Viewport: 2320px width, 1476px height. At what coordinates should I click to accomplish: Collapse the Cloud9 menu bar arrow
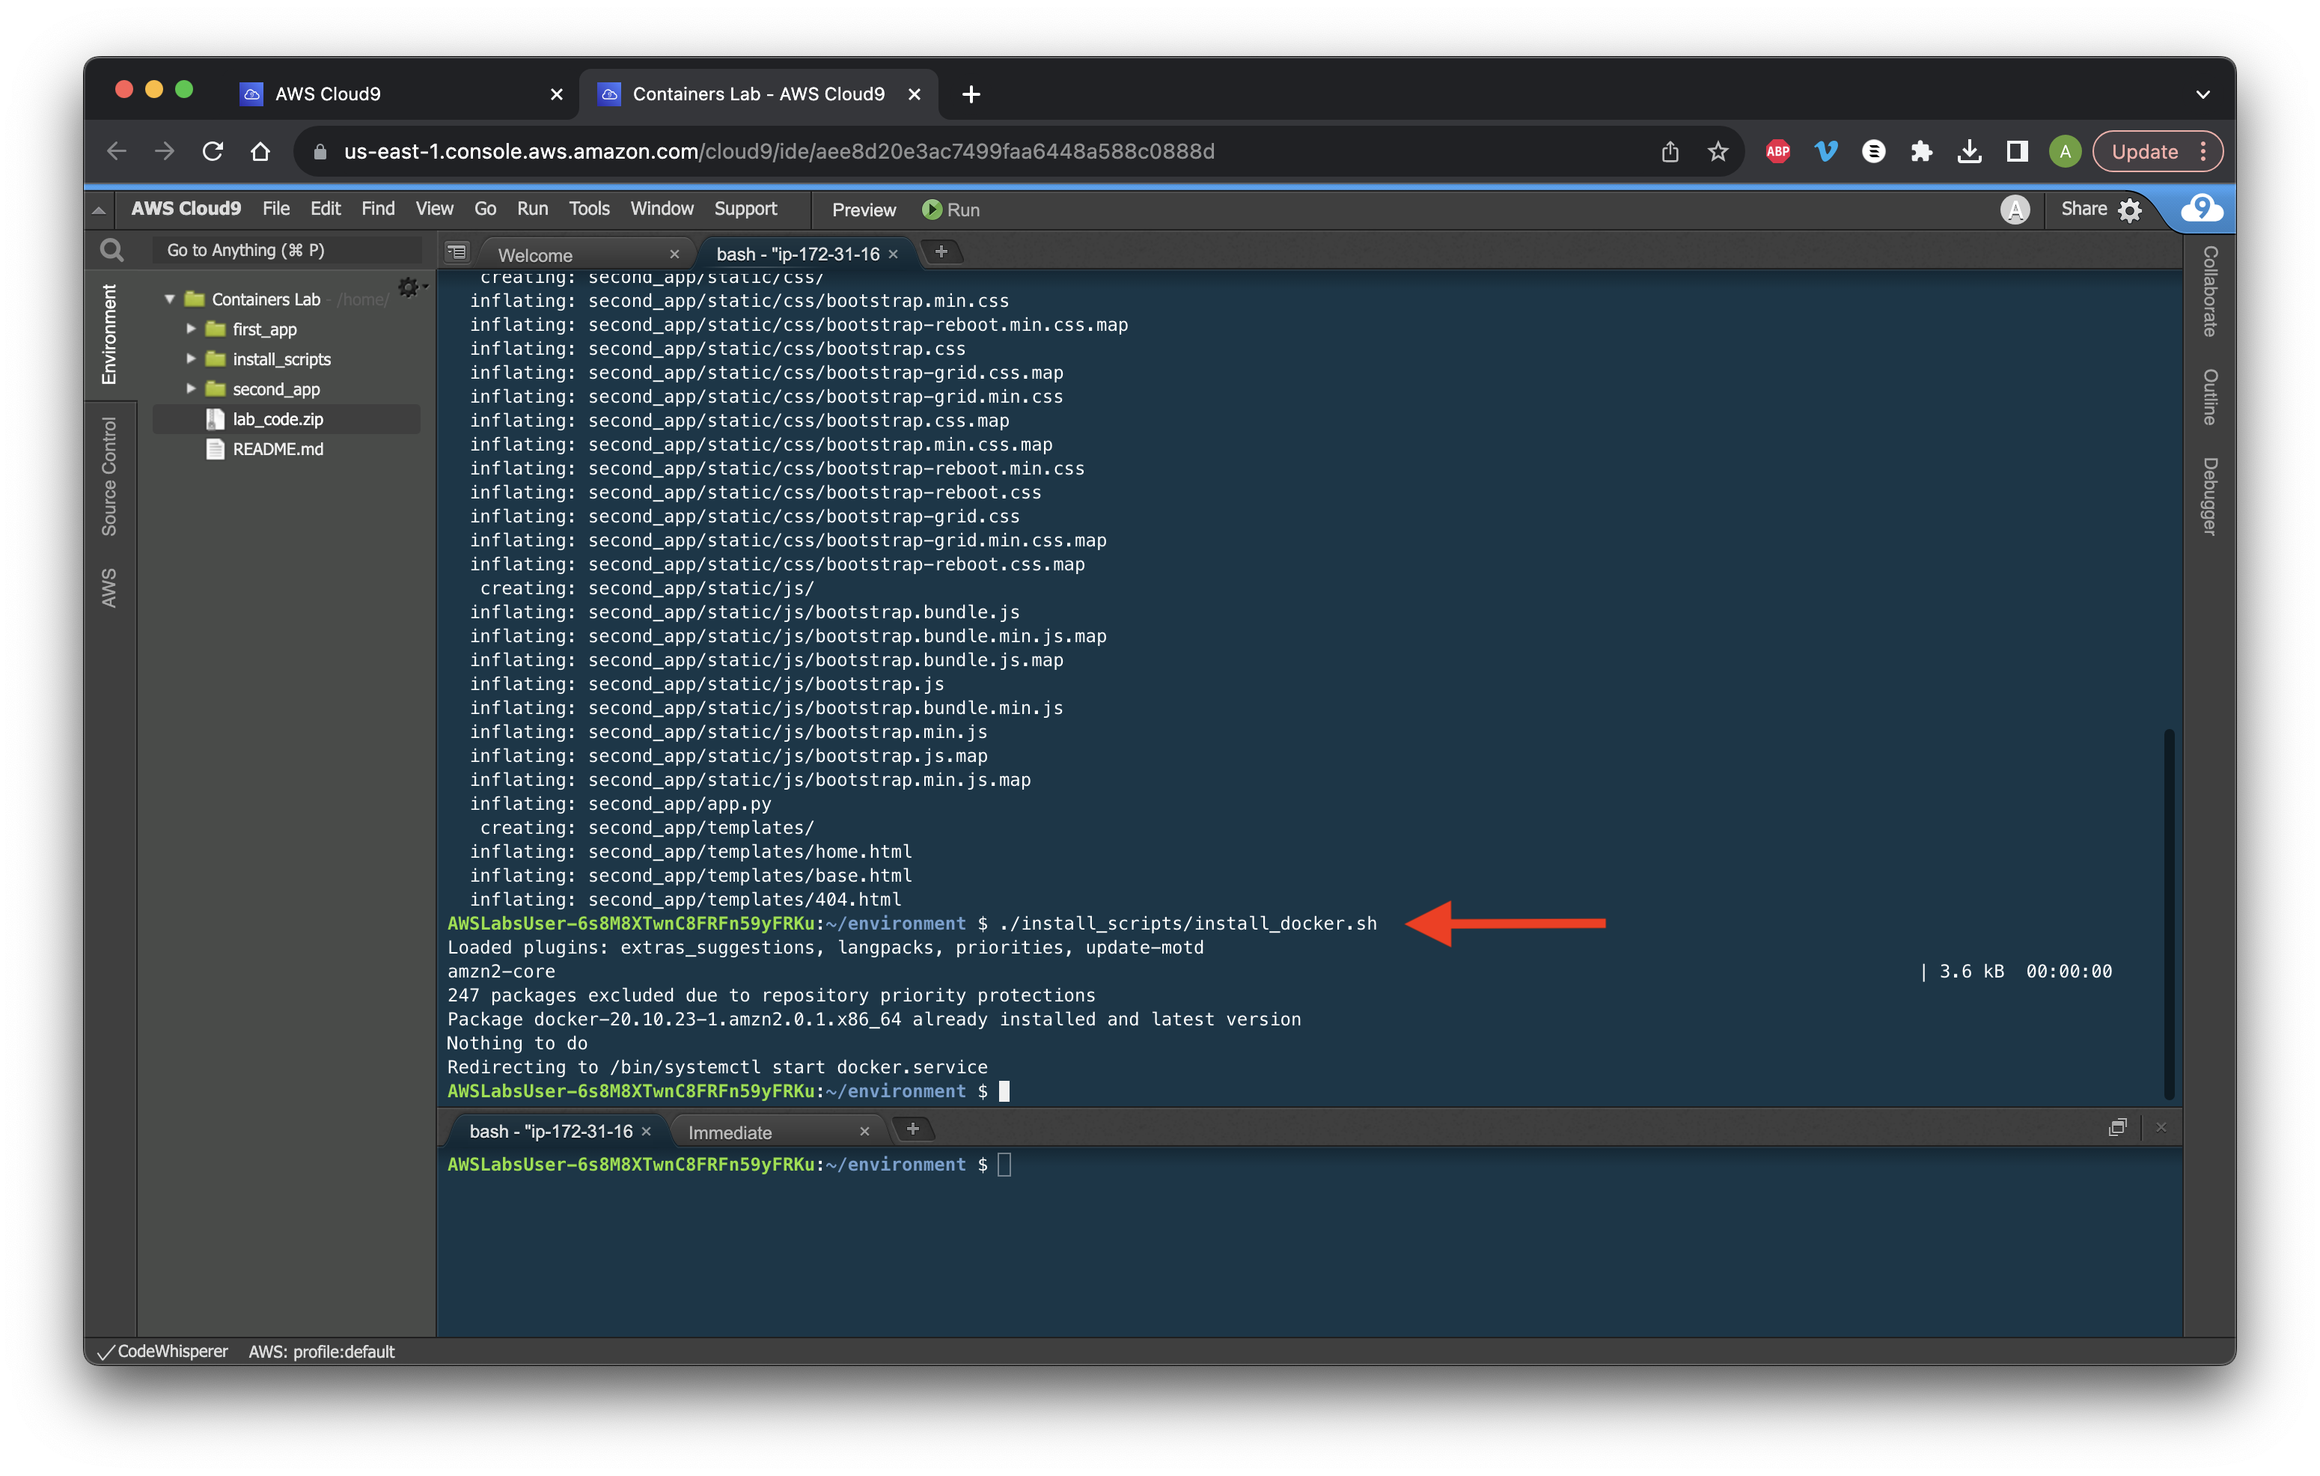(x=100, y=209)
